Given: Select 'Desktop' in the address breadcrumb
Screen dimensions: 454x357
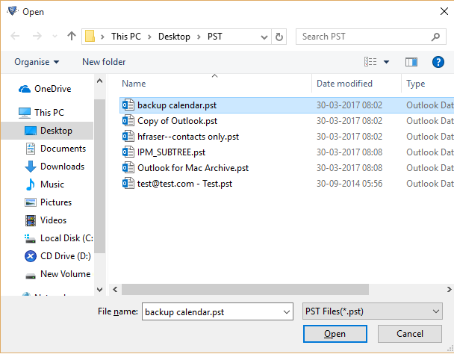Looking at the screenshot, I should [x=174, y=37].
